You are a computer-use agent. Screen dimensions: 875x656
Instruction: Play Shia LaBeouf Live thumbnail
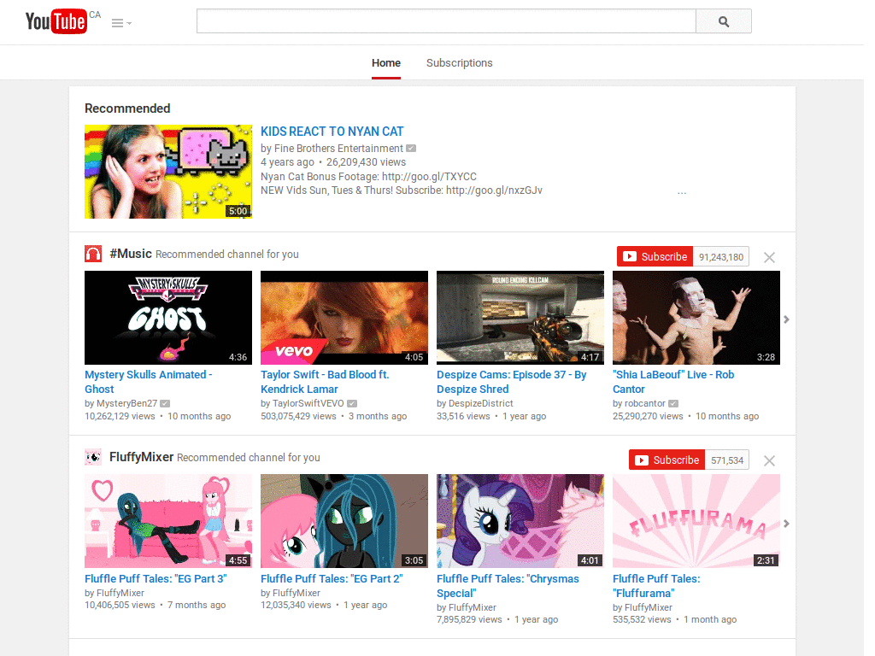(x=696, y=318)
